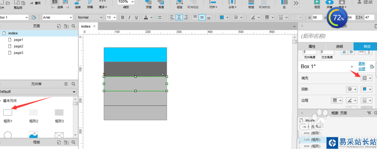Click the 登录 login button

[368, 2]
